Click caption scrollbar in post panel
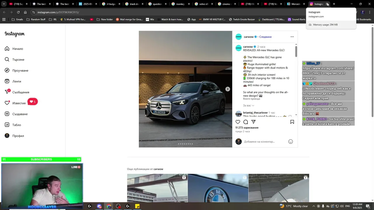The width and height of the screenshot is (374, 210). pyautogui.click(x=296, y=51)
